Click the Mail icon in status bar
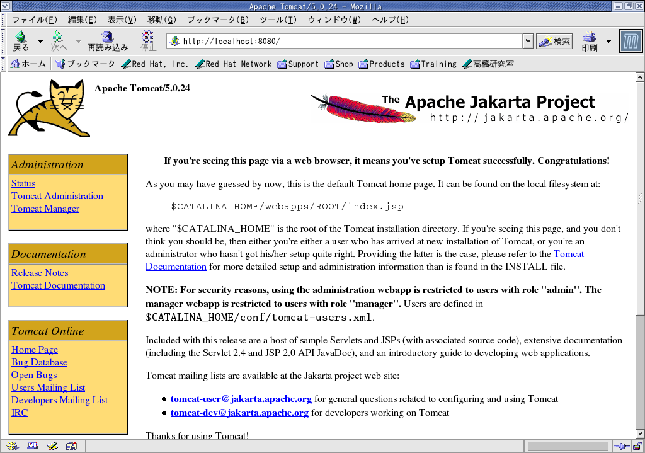Viewport: 645px width, 453px height. coord(33,446)
